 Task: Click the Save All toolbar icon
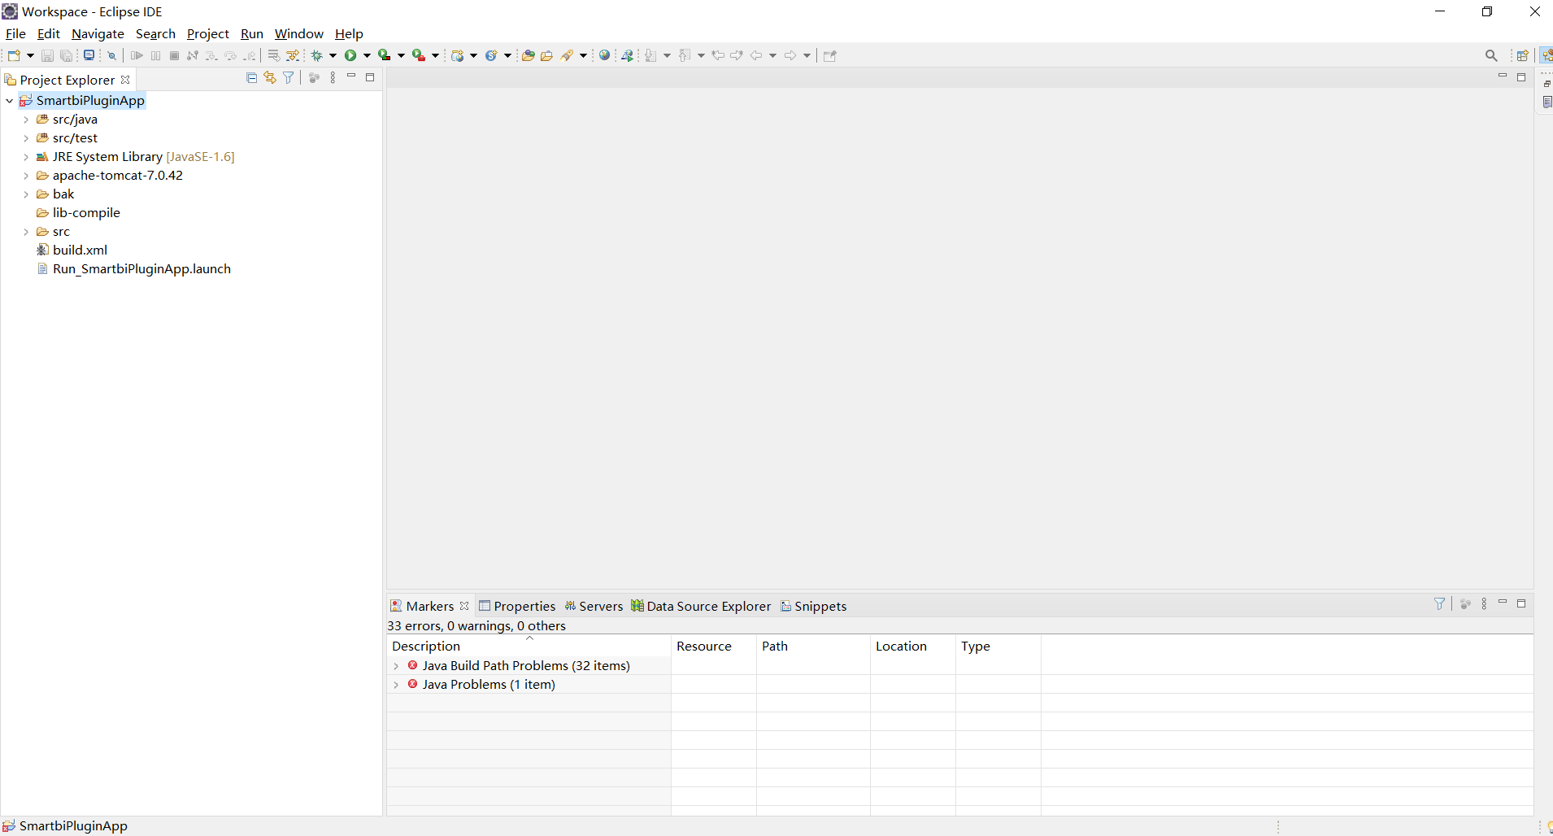pos(67,55)
